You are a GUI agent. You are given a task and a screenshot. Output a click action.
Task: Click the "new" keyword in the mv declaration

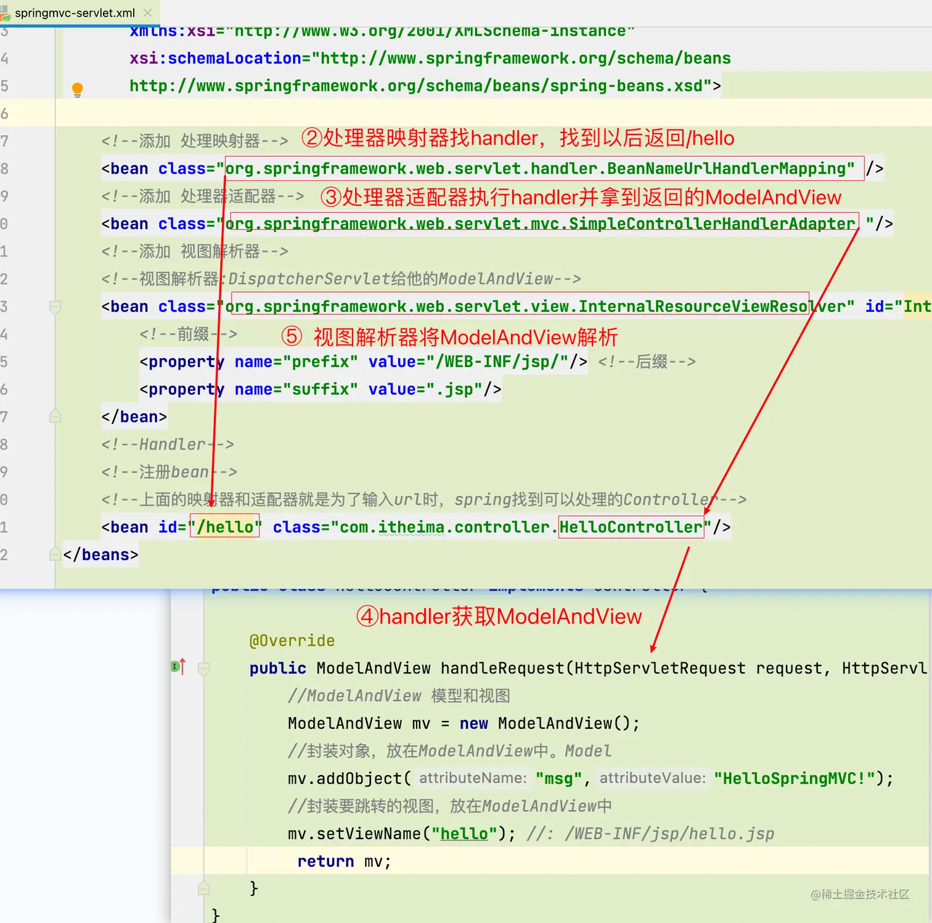click(x=473, y=723)
